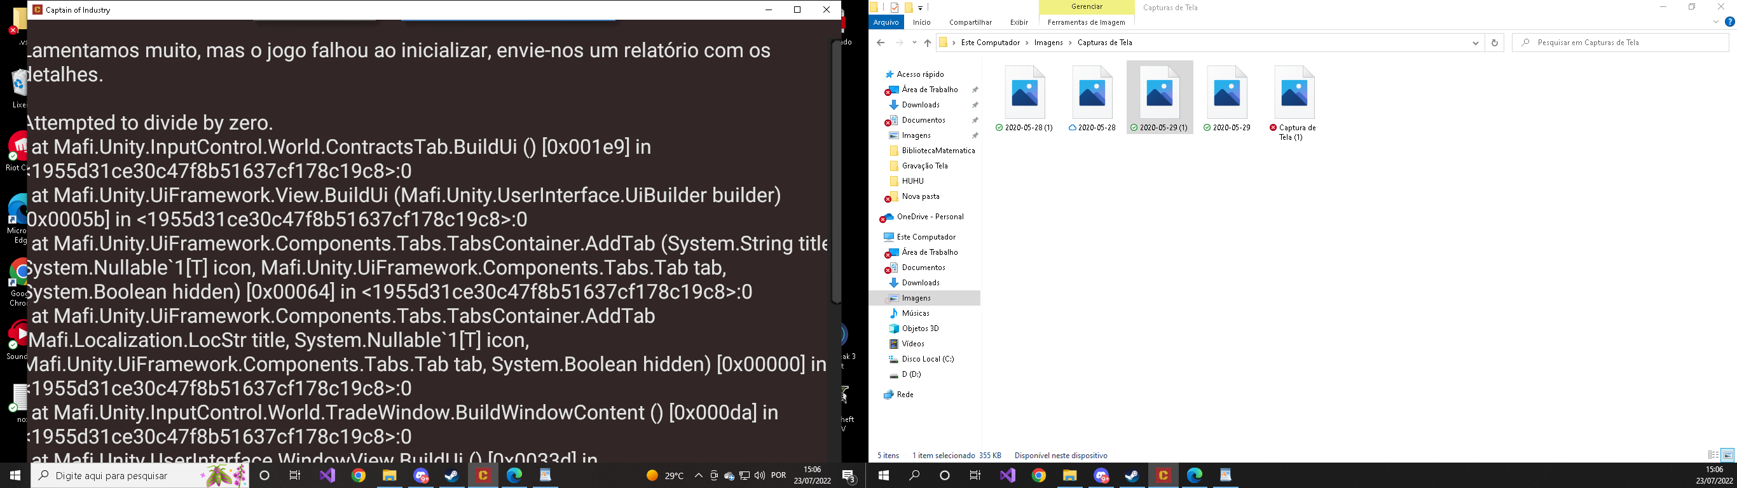Open the Customize Quick Access Toolbar dropdown

(920, 8)
